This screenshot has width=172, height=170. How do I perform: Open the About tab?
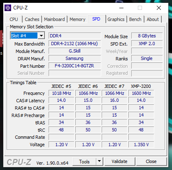coord(153,19)
